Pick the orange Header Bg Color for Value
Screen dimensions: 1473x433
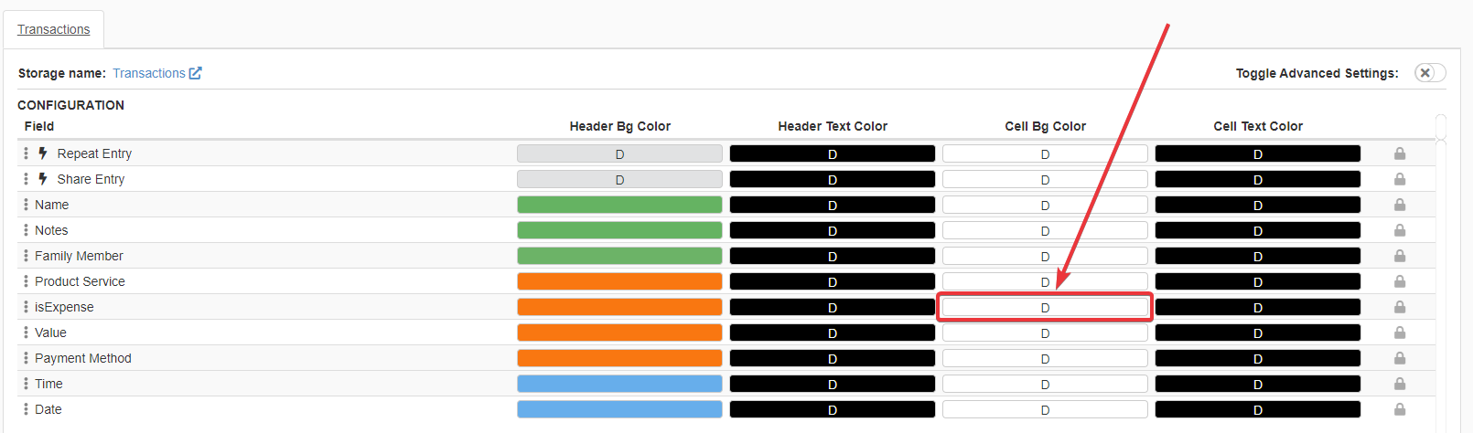[x=619, y=333]
